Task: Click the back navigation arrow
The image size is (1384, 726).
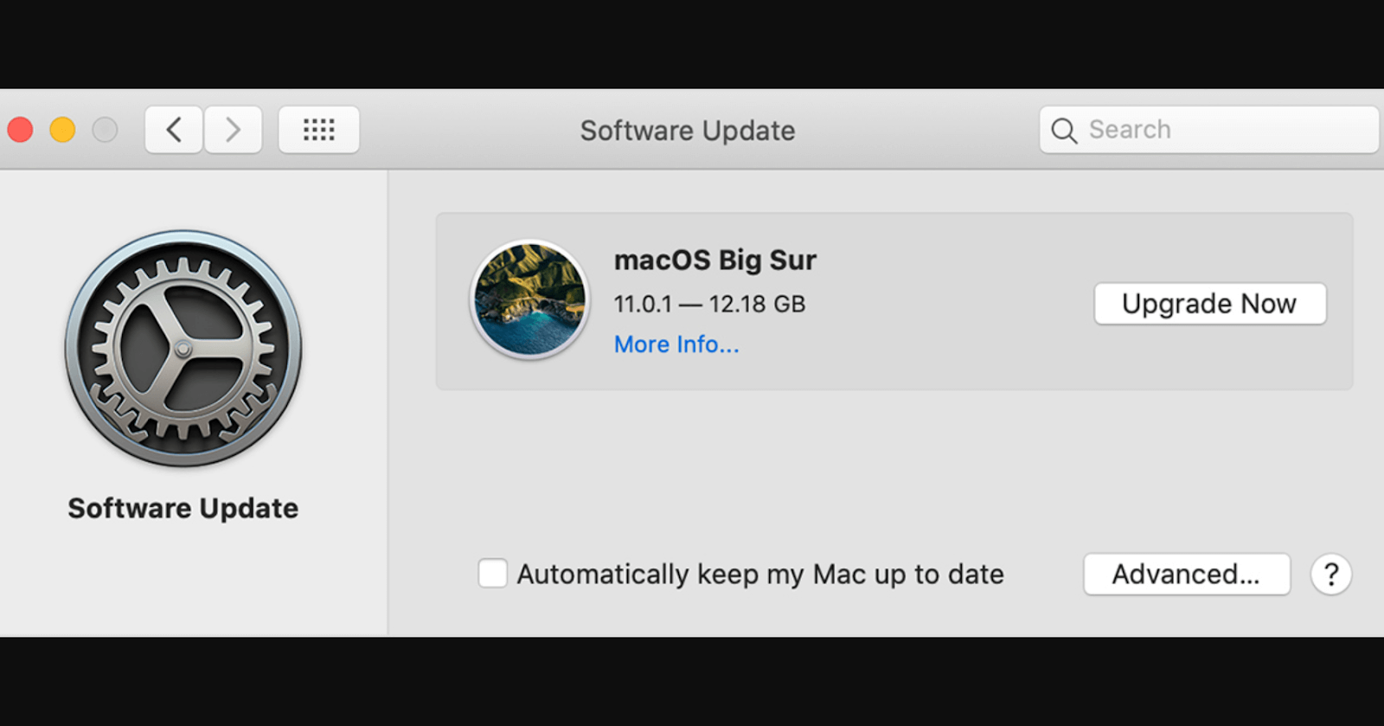Action: (x=172, y=130)
